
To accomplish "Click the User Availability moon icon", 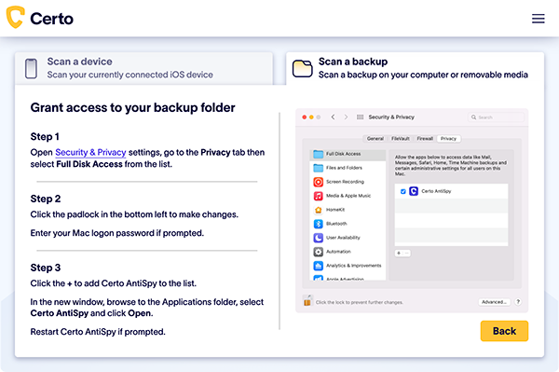I will (318, 238).
